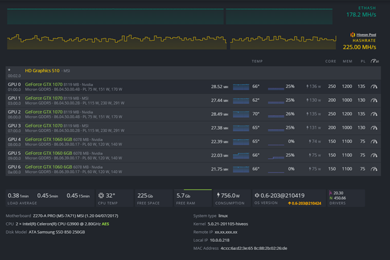Click GPU 0 mini hashrate graph

click(241, 87)
